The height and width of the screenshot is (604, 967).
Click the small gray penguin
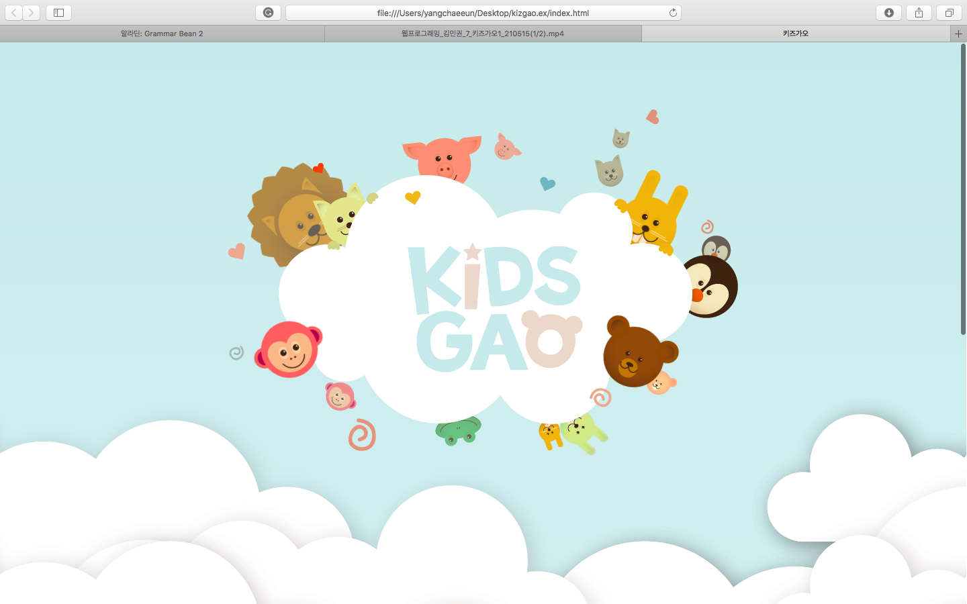(717, 248)
